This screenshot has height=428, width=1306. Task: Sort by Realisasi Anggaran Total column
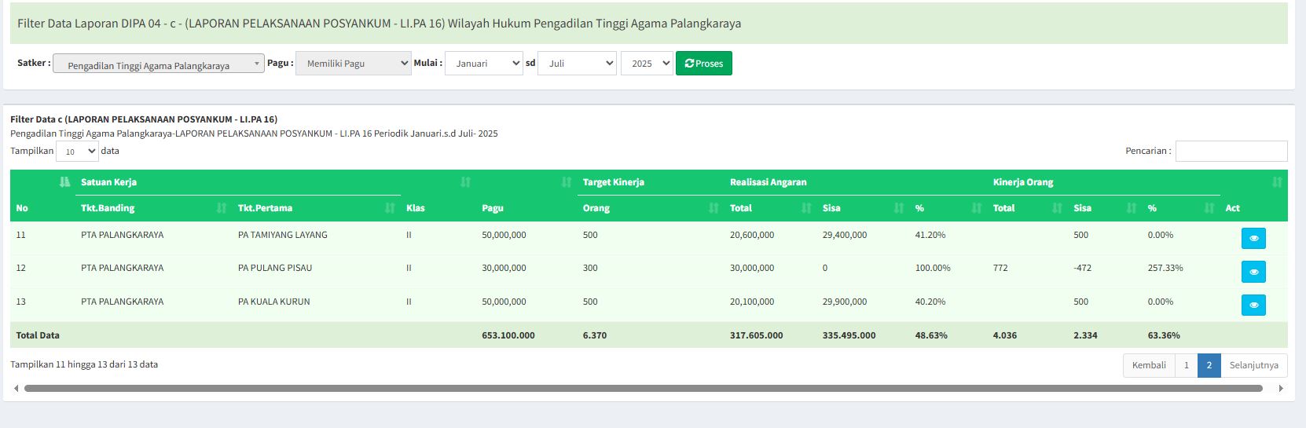[x=805, y=208]
